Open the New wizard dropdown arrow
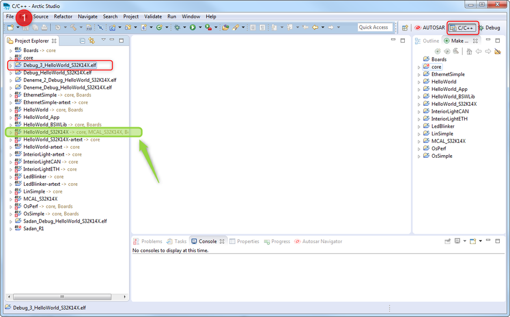 (18, 28)
